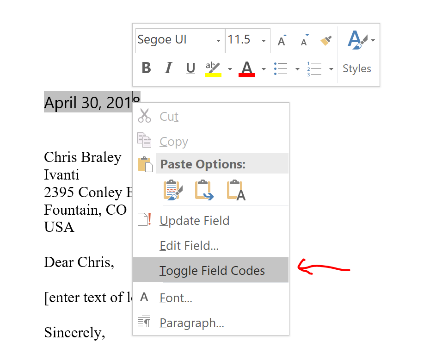Toggle Italic formatting
The height and width of the screenshot is (354, 448).
pos(168,68)
